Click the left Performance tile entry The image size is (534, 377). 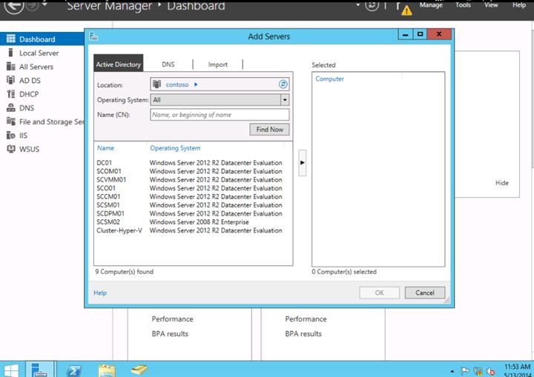pos(172,318)
